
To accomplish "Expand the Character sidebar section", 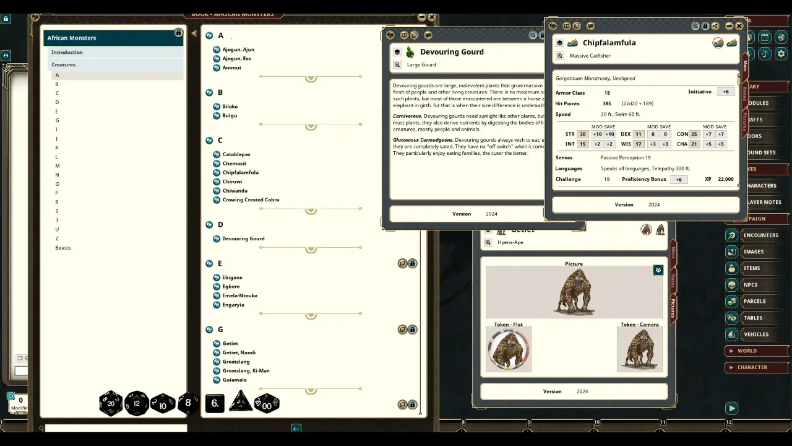I will point(757,367).
